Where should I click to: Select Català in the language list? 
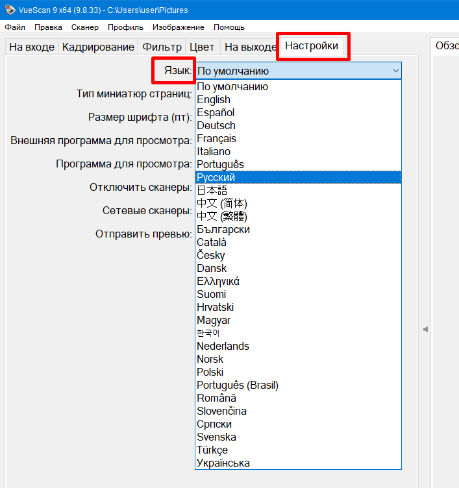pos(298,243)
